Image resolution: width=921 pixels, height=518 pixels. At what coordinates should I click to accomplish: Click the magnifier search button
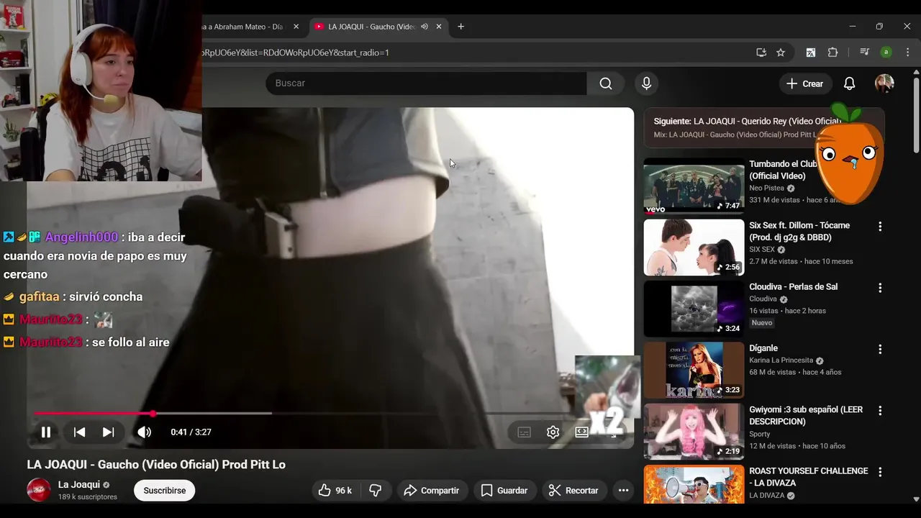pyautogui.click(x=606, y=83)
